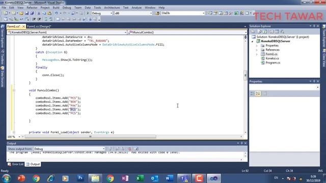Click the Comment out selected lines icon
Viewport: 326px width, 183px height.
pyautogui.click(x=45, y=19)
